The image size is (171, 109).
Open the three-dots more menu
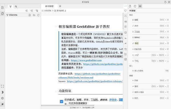pos(125,6)
